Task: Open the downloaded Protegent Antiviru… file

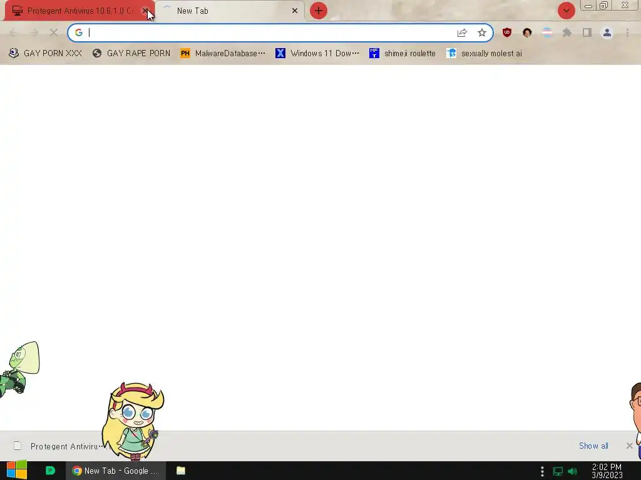Action: 61,446
